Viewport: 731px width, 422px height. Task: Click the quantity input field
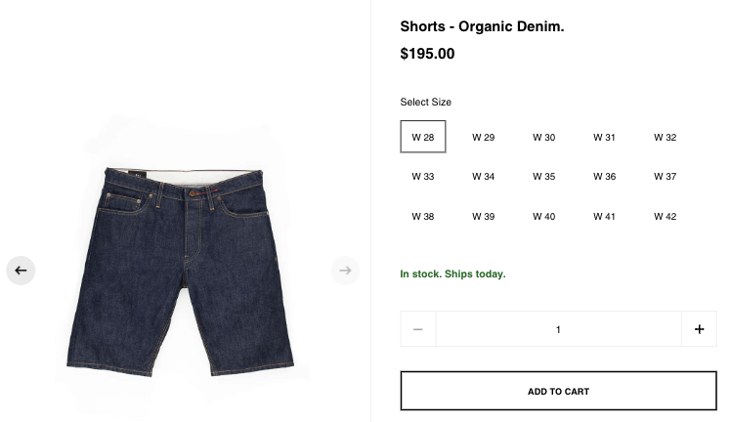[x=558, y=329]
